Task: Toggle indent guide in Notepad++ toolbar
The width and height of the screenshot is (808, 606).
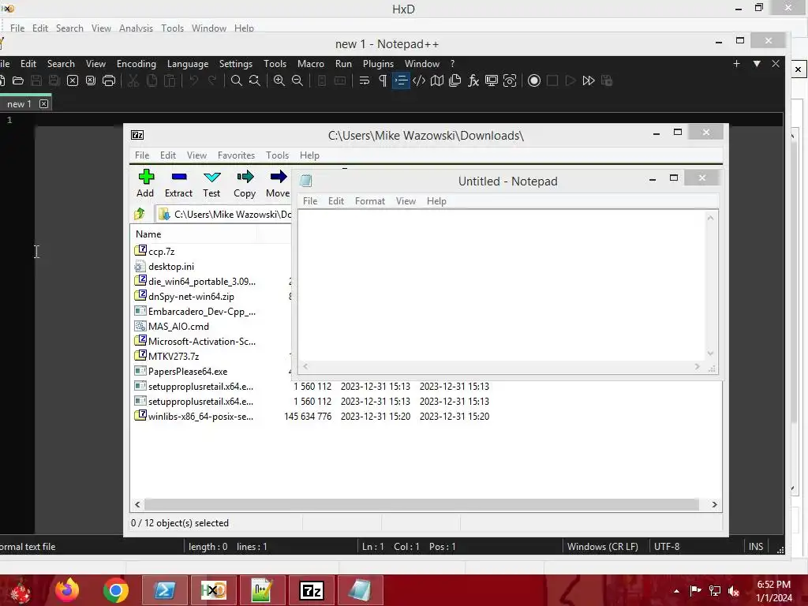Action: [401, 80]
